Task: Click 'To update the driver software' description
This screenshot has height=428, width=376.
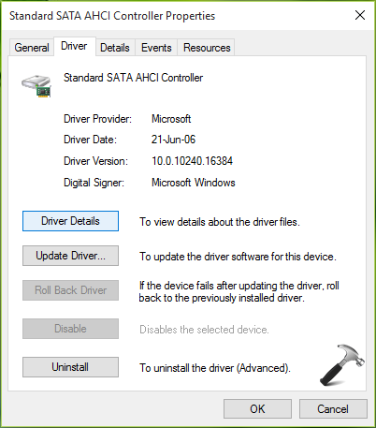Action: point(238,257)
